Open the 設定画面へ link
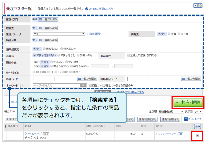Viewport: 207px width, 144px height. [x=94, y=34]
